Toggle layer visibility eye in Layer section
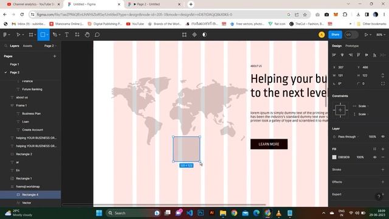The image size is (389, 219). click(x=383, y=137)
